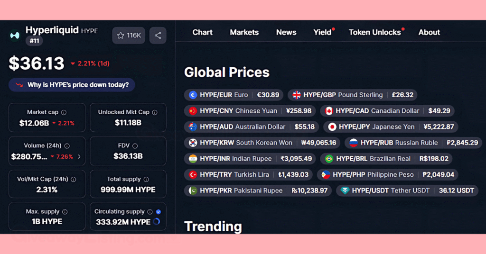Open the HYPE/AUD Australian Dollar link
Screen dimensions: 486x254
tap(252, 127)
